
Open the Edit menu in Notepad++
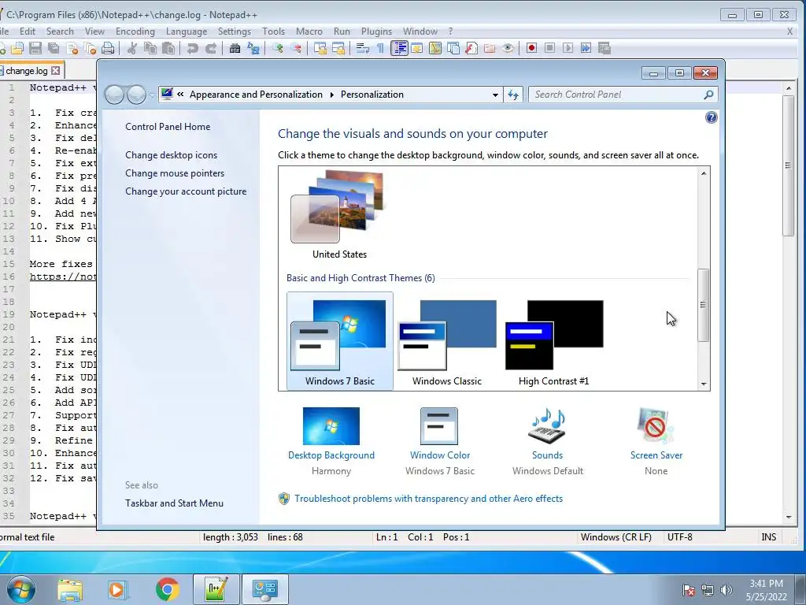(28, 32)
